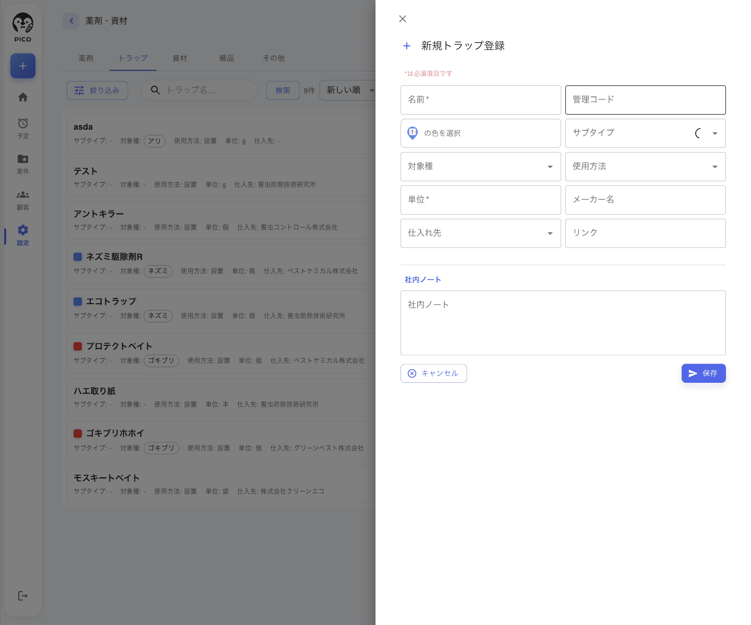Open the プロテクトベイト list item
The height and width of the screenshot is (625, 751).
pos(222,353)
